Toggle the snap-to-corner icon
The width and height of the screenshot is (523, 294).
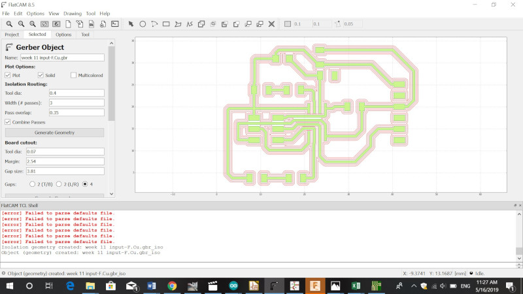click(x=338, y=24)
